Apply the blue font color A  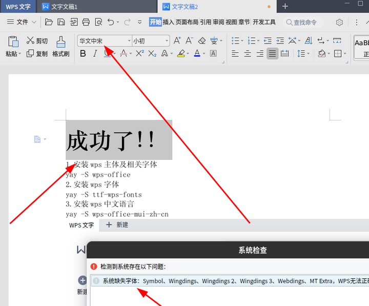[x=197, y=54]
